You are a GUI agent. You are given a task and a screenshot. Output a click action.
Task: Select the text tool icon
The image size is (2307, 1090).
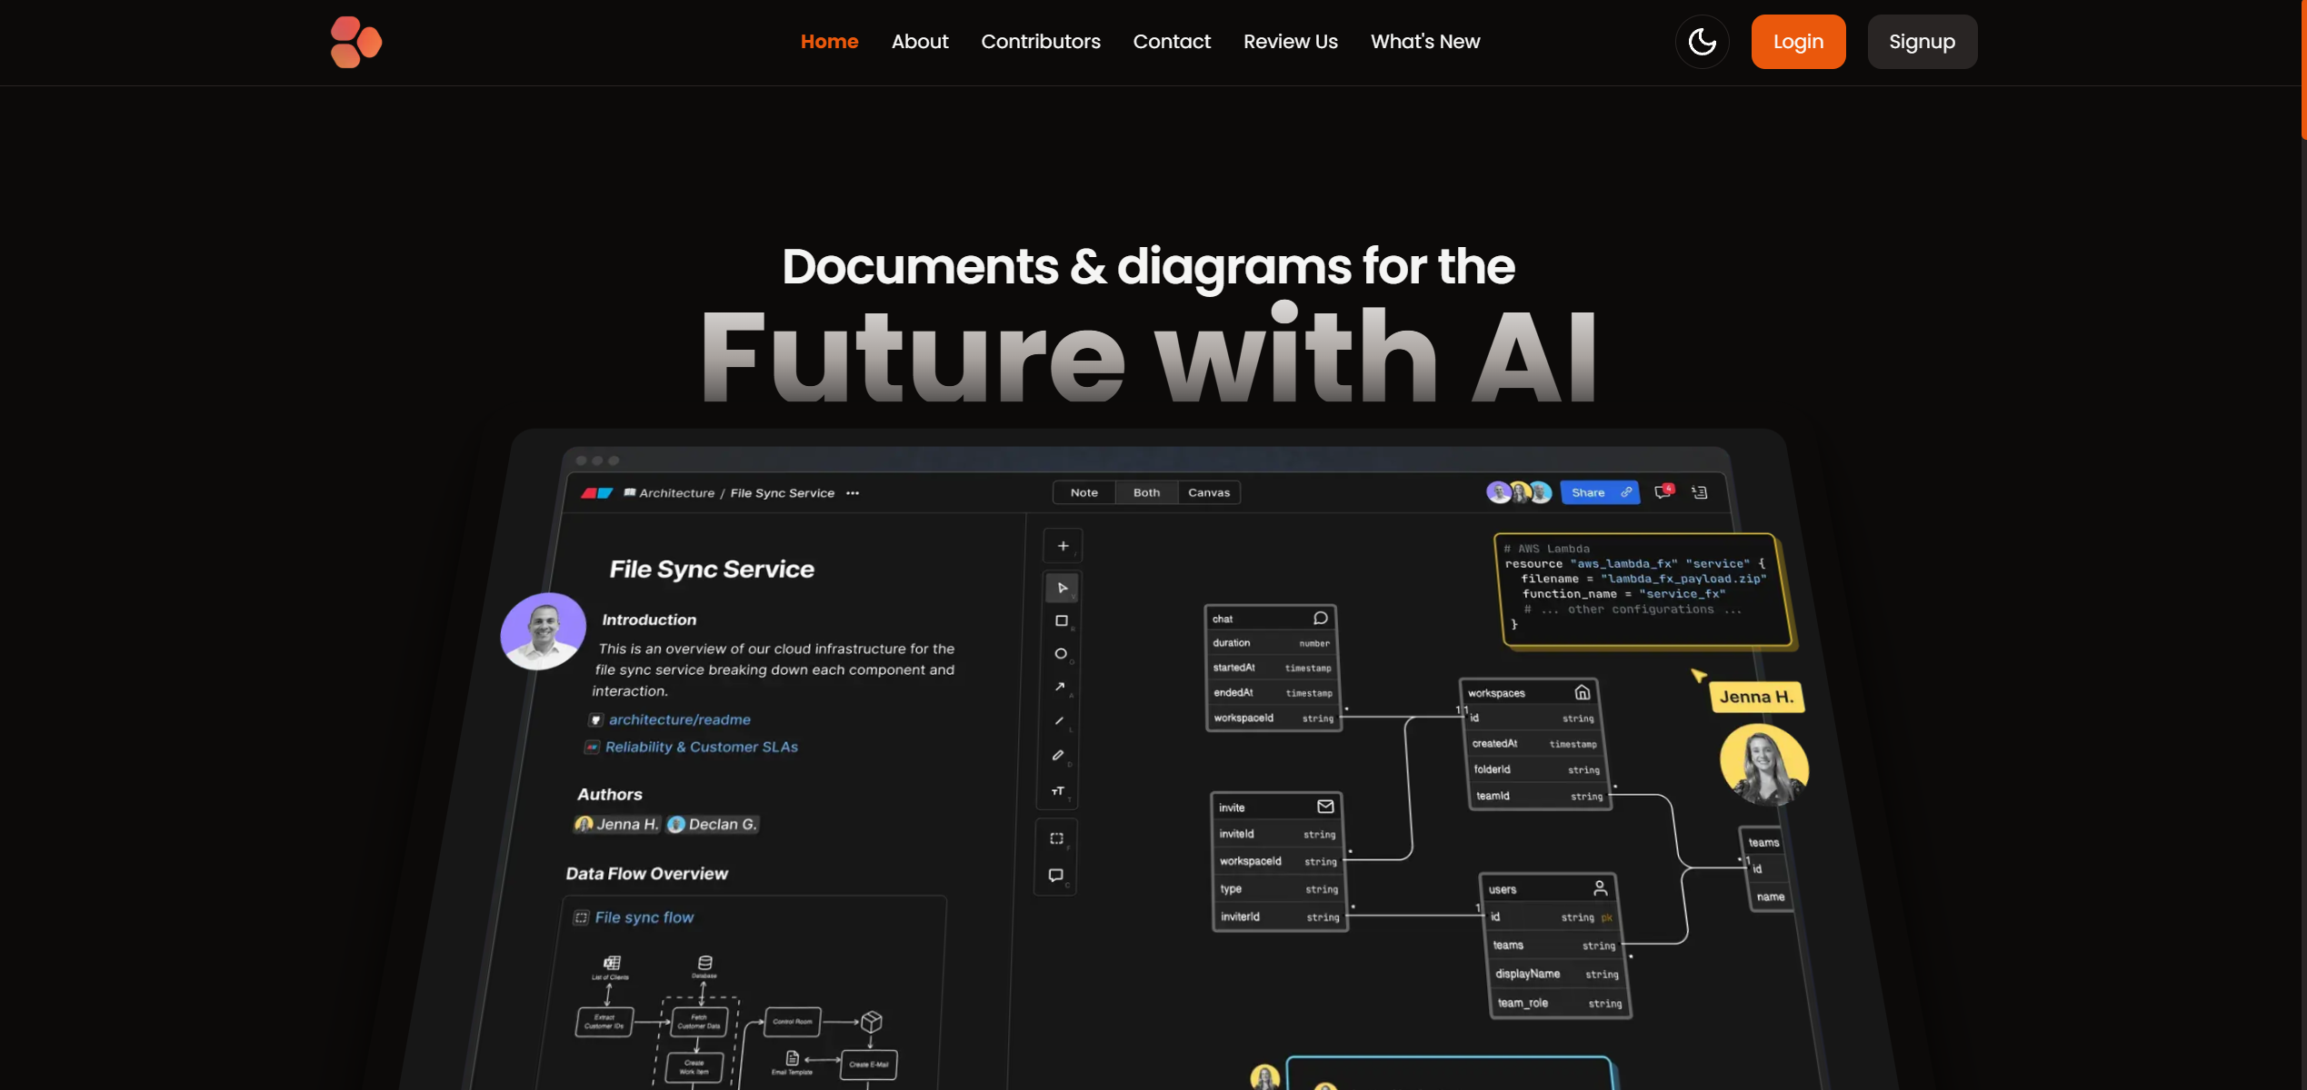click(x=1057, y=791)
